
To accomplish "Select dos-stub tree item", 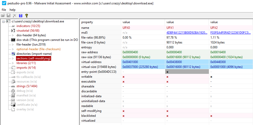I will (x=47, y=40).
